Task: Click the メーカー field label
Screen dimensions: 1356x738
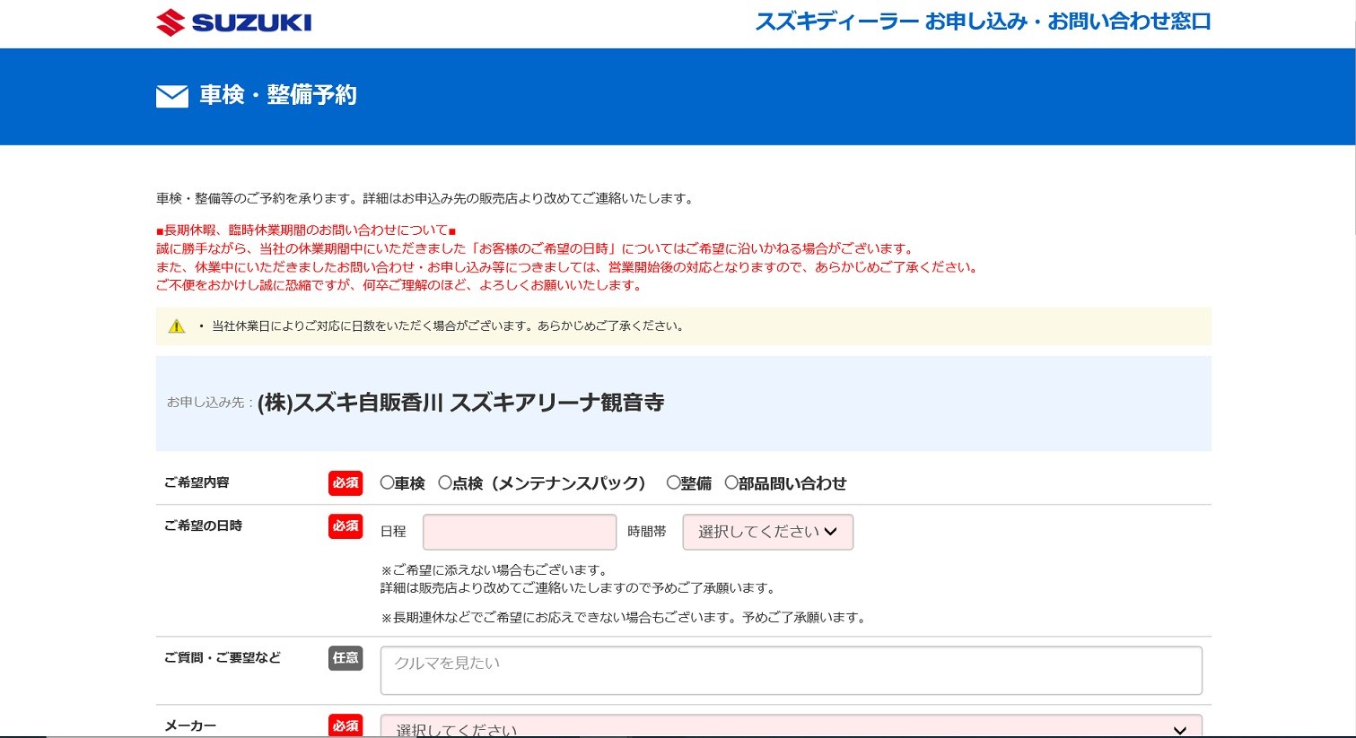Action: coord(190,725)
